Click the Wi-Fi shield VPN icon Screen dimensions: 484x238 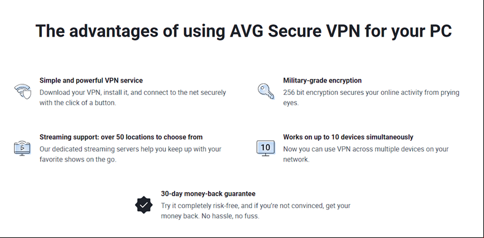23,91
